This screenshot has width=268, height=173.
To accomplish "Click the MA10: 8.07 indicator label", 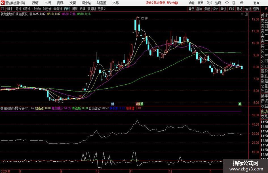I will click(54, 14).
